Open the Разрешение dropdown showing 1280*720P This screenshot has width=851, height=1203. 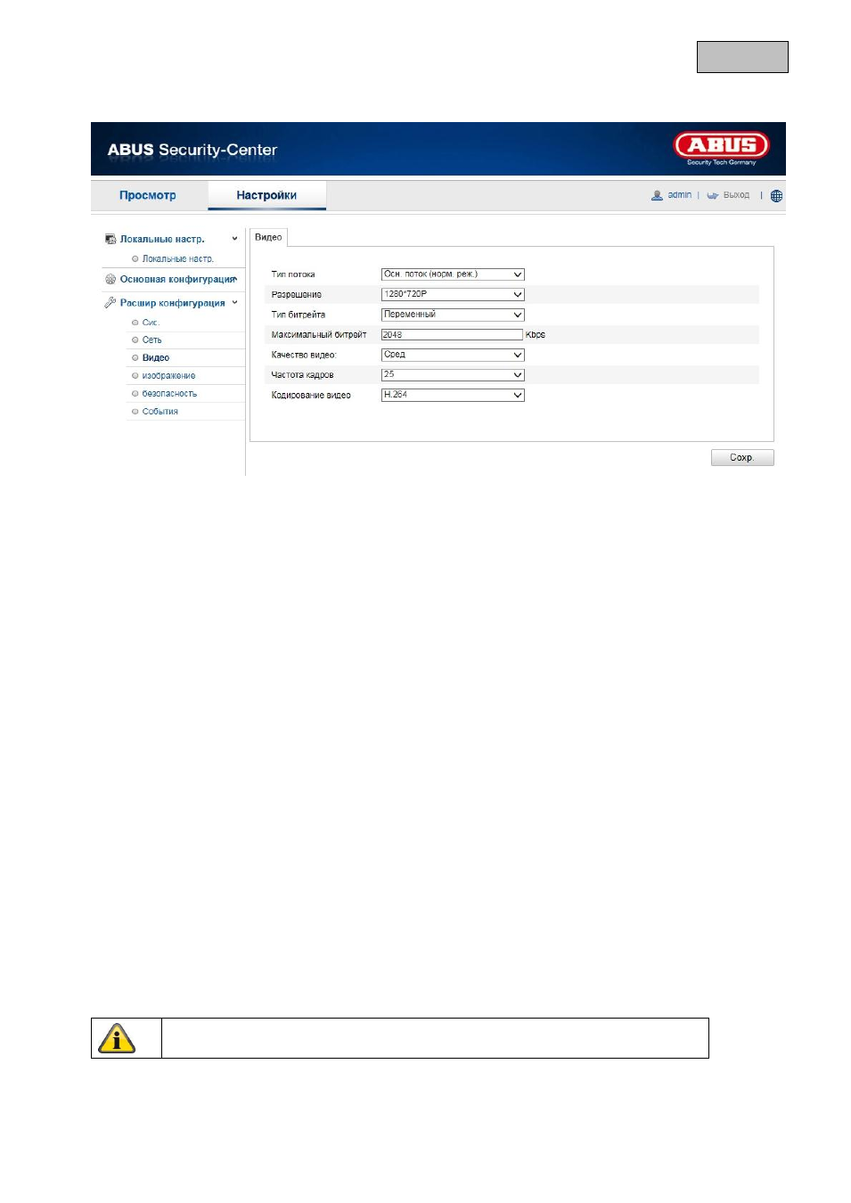tap(453, 294)
